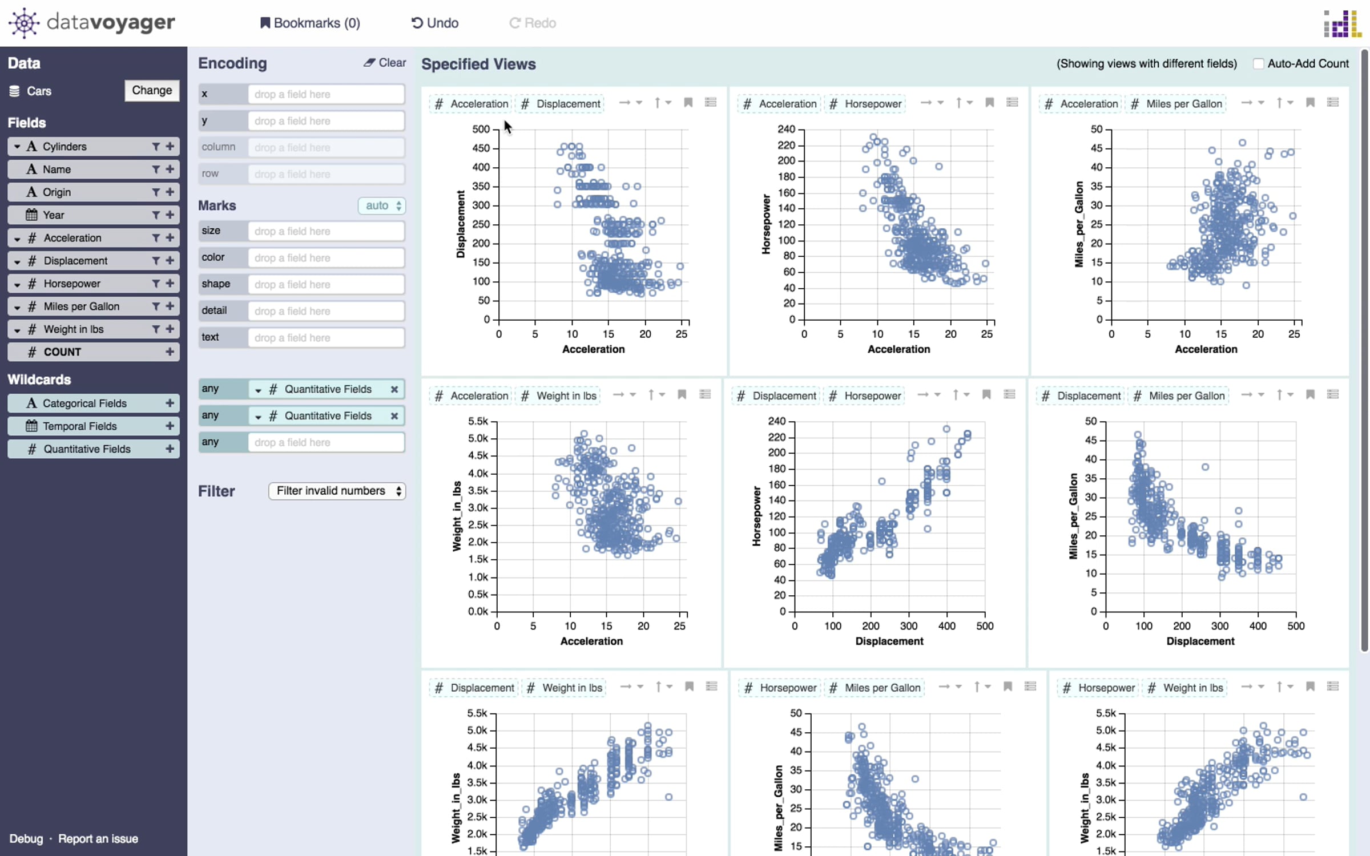Bookmark the Displacement vs Horsepower chart

pyautogui.click(x=986, y=394)
